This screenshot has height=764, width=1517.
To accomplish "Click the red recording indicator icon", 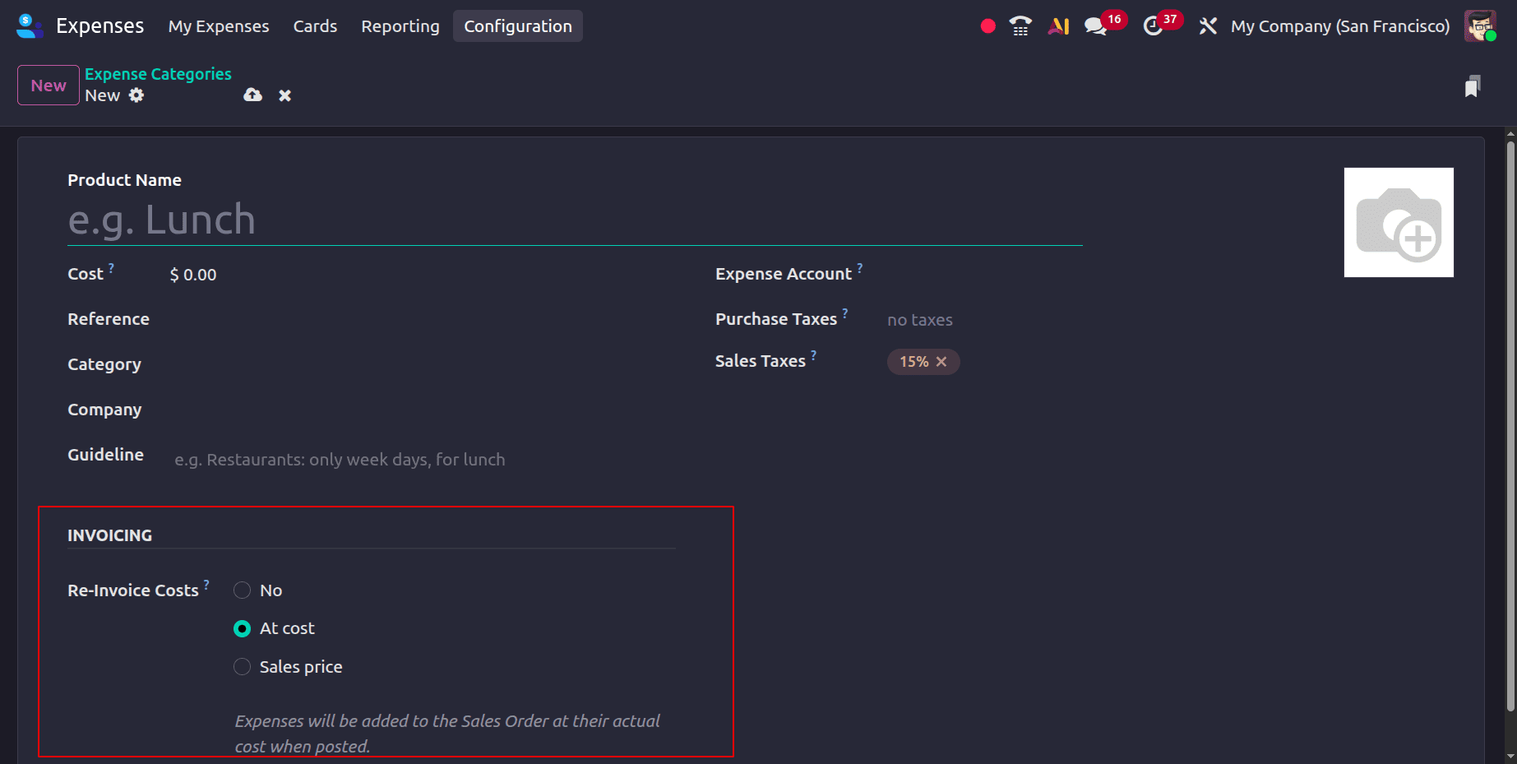I will [988, 26].
